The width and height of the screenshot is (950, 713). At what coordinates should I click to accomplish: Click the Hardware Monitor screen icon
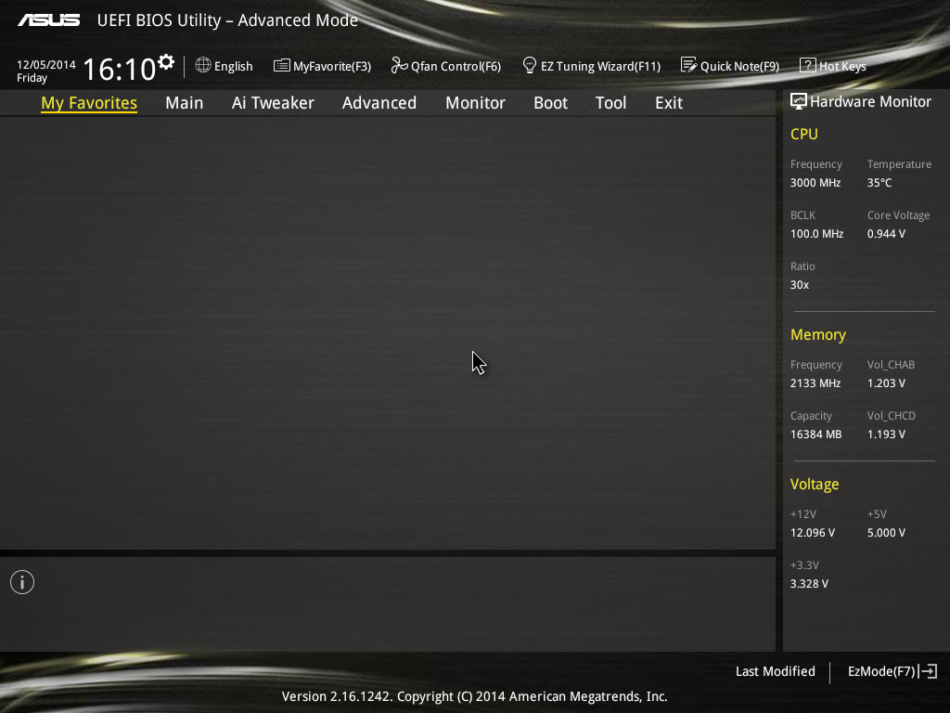pyautogui.click(x=799, y=101)
